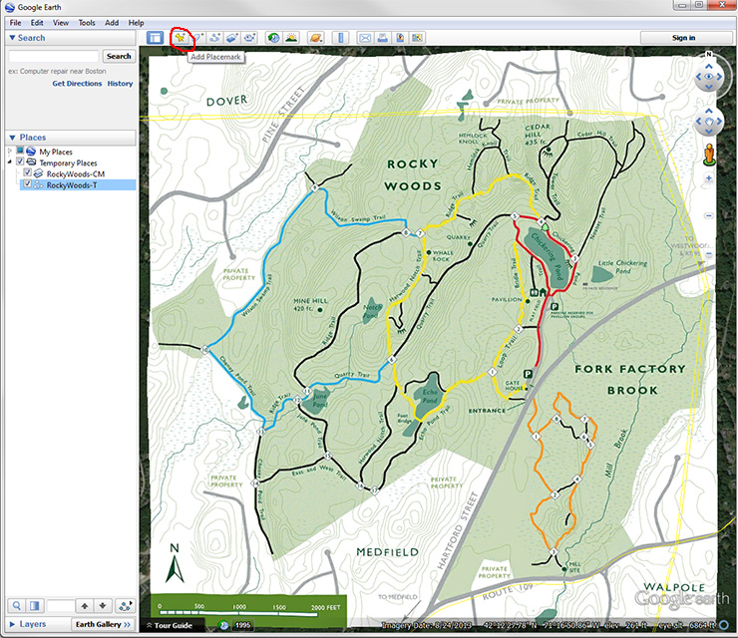Image resolution: width=738 pixels, height=638 pixels.
Task: Open Street View pegman icon
Action: point(709,155)
